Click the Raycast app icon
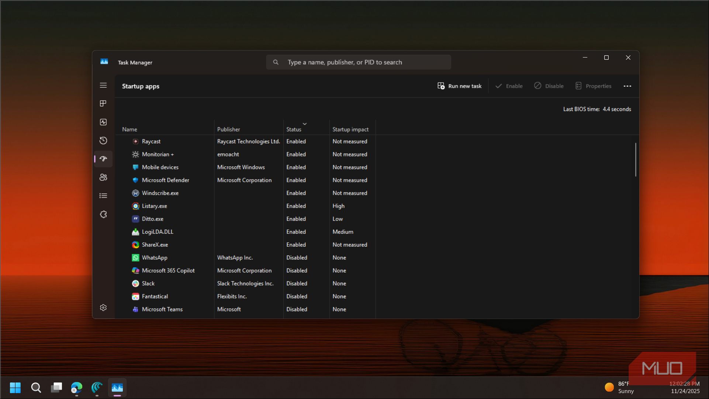 [x=135, y=142]
